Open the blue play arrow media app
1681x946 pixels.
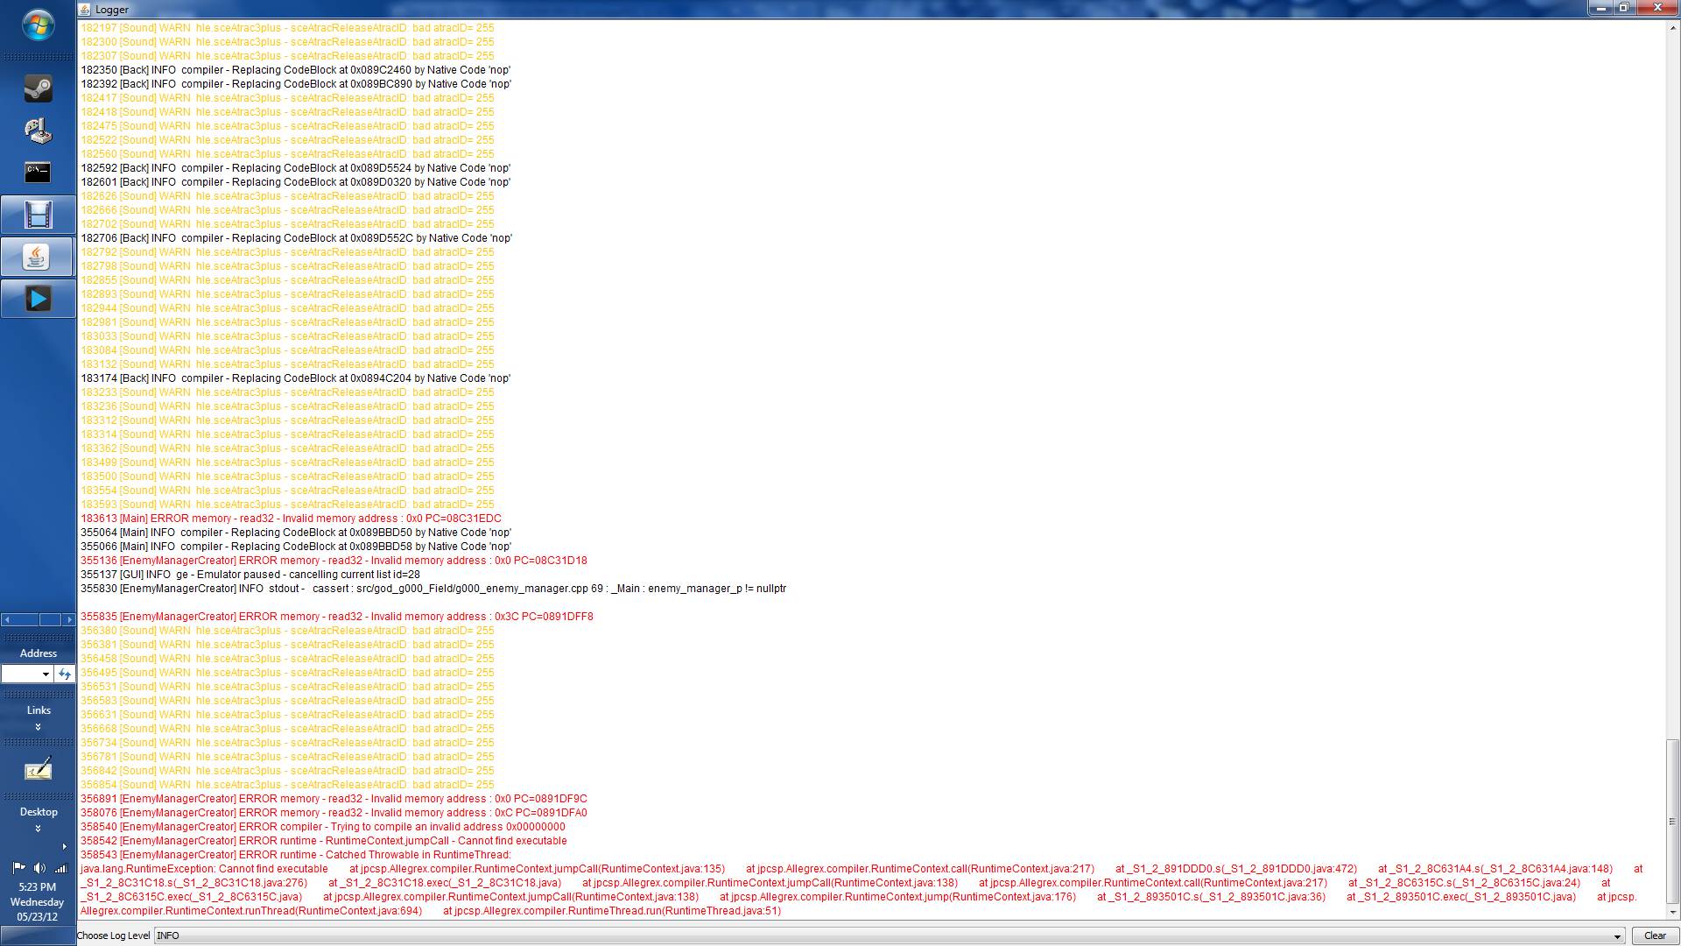38,300
